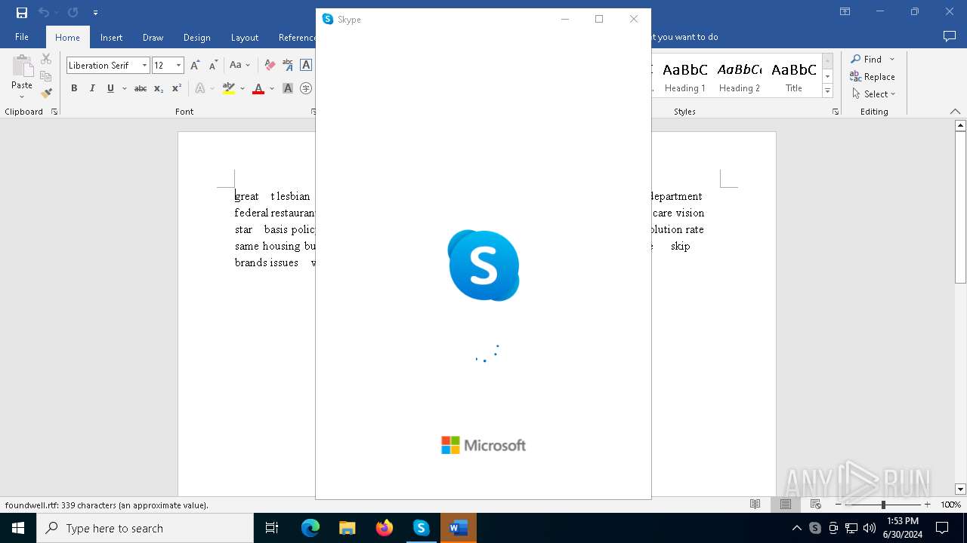Toggle italic formatting
This screenshot has width=967, height=543.
pyautogui.click(x=92, y=88)
